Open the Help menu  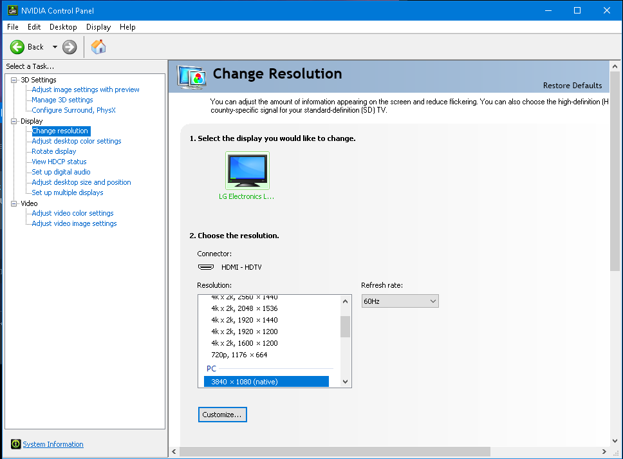point(127,27)
